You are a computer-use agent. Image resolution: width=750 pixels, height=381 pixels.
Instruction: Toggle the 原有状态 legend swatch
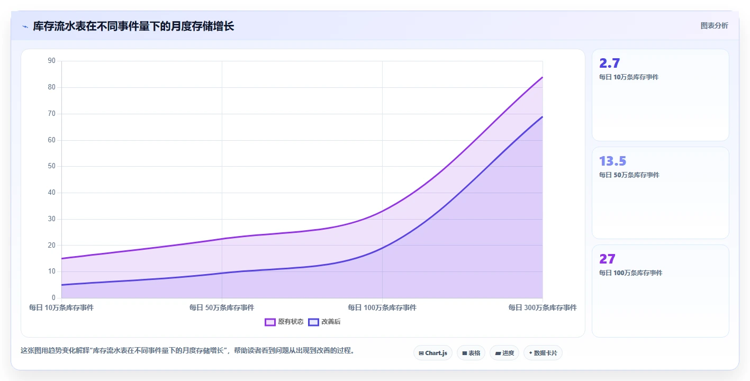(270, 322)
